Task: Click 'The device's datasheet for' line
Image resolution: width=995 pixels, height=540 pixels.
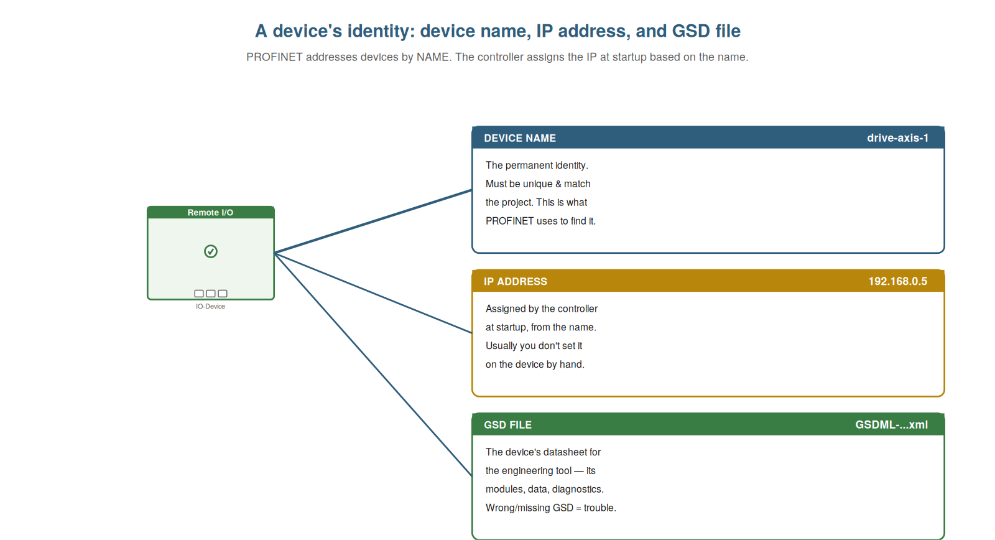Action: (x=543, y=452)
